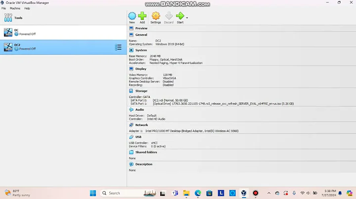
Task: Click the Bridged Adapter network text
Action: 192,131
